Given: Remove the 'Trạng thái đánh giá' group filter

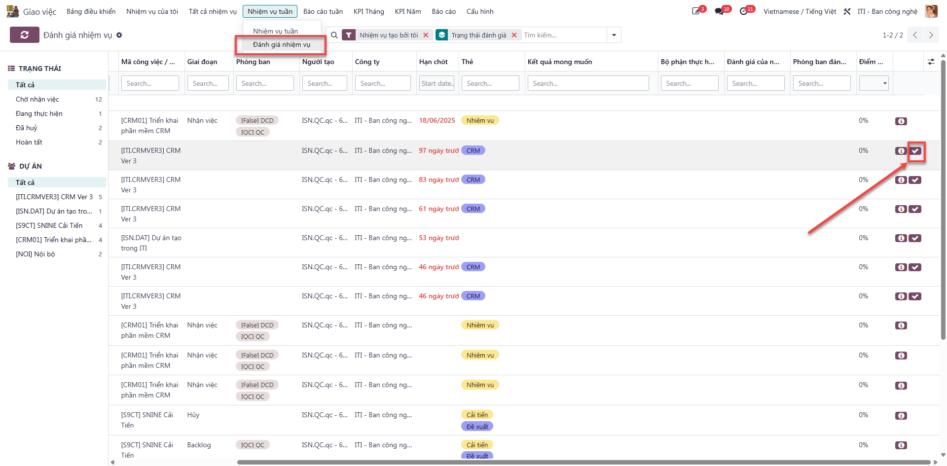Looking at the screenshot, I should 514,35.
